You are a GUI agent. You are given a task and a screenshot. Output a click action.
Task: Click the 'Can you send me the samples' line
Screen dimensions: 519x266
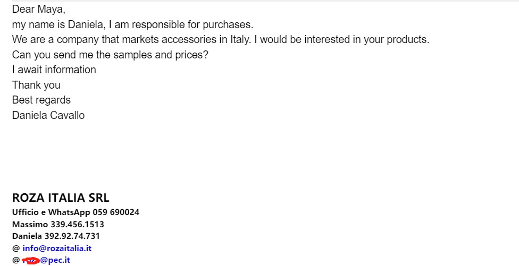click(110, 55)
